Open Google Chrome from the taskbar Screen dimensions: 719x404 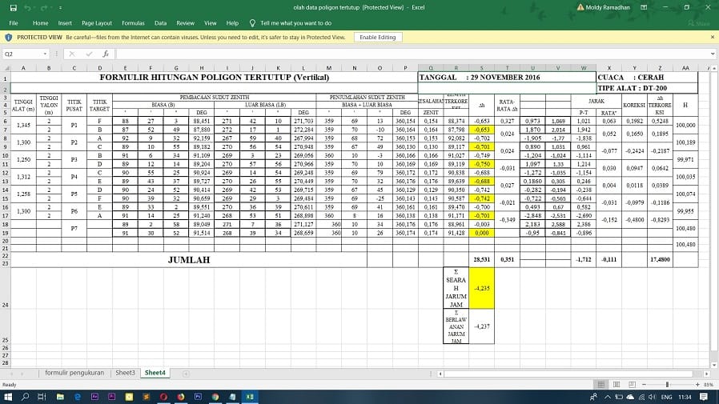[x=215, y=397]
